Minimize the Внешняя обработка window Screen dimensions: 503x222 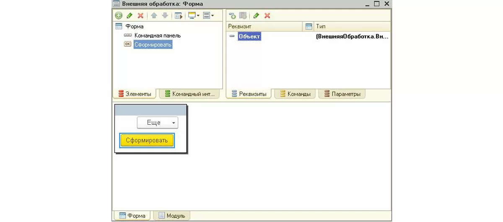[x=367, y=4]
